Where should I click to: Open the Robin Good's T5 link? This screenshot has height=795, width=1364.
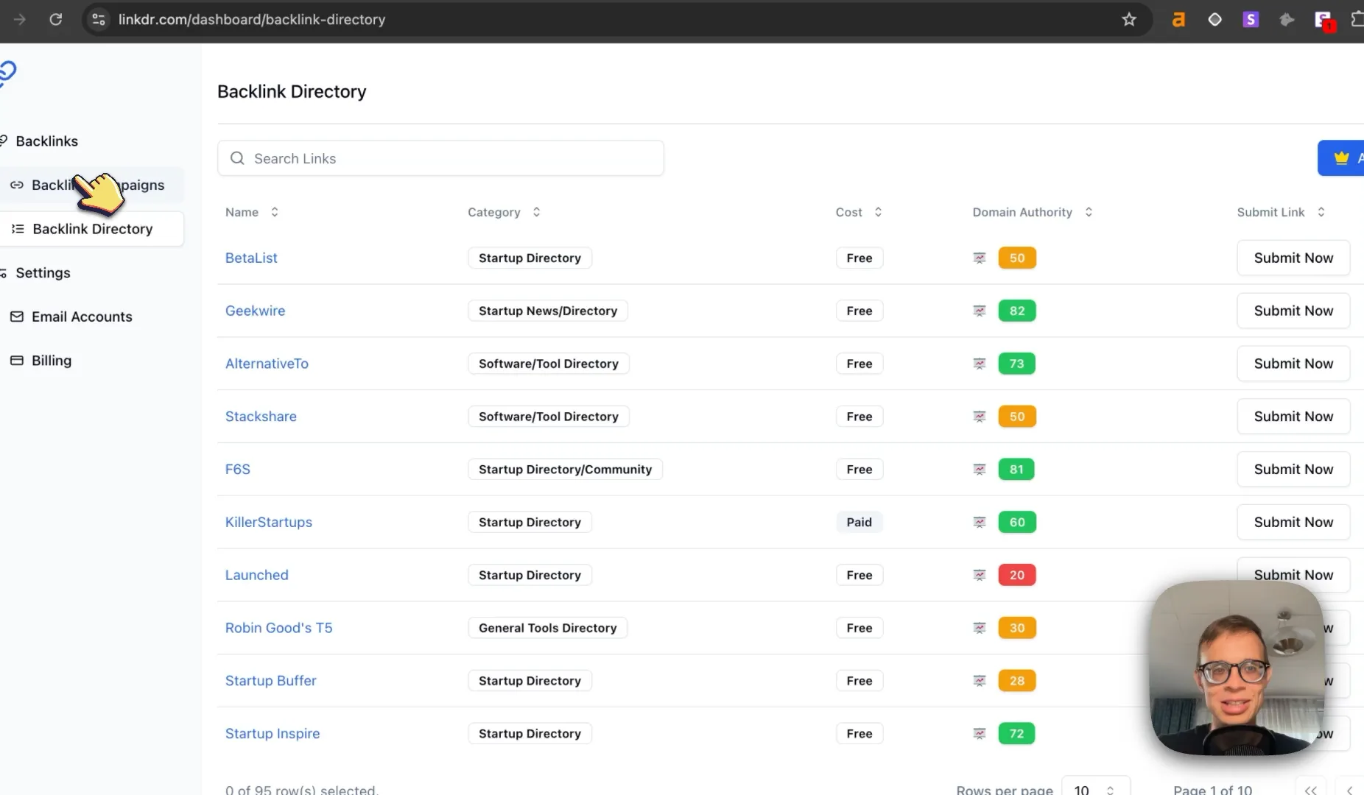click(x=278, y=628)
